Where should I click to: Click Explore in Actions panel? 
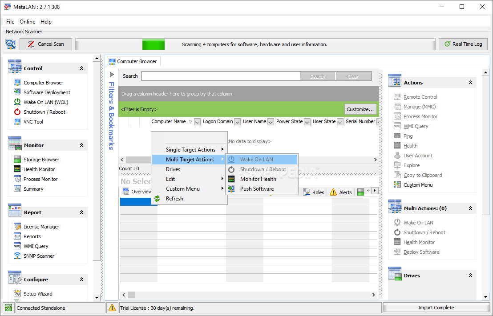click(x=412, y=165)
